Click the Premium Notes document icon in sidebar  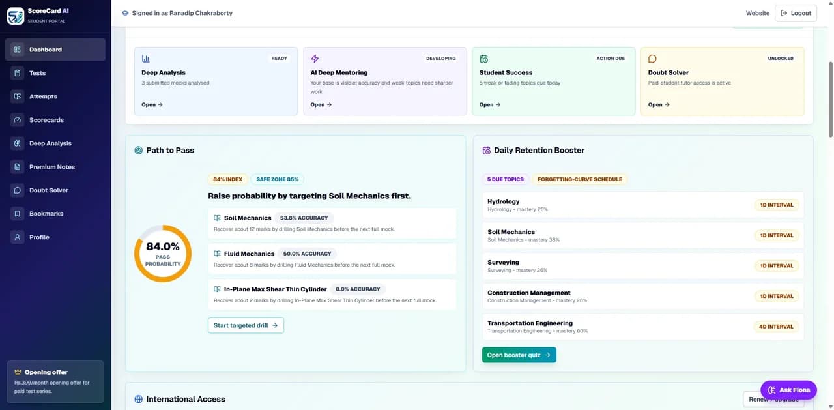(18, 167)
